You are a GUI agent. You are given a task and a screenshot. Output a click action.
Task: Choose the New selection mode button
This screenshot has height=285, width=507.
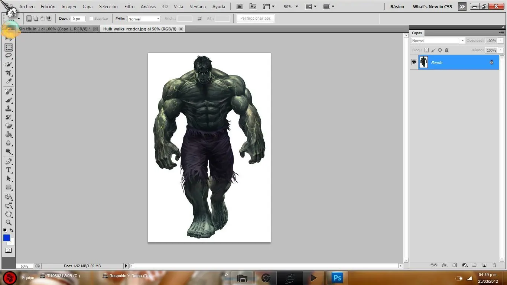[x=29, y=19]
